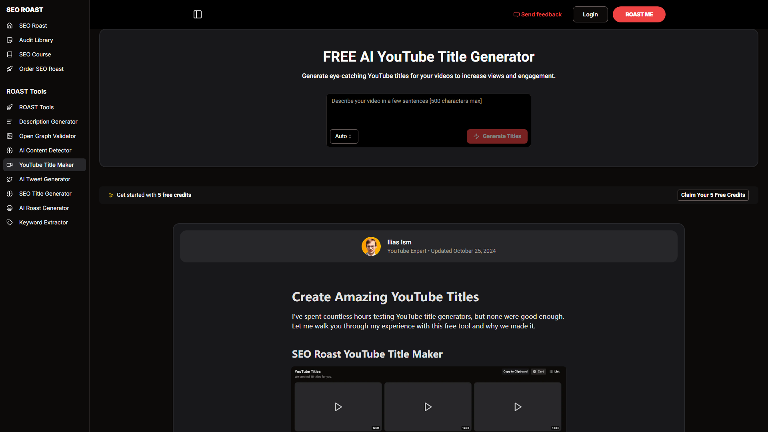768x432 pixels.
Task: Expand the Auto language dropdown
Action: [344, 136]
